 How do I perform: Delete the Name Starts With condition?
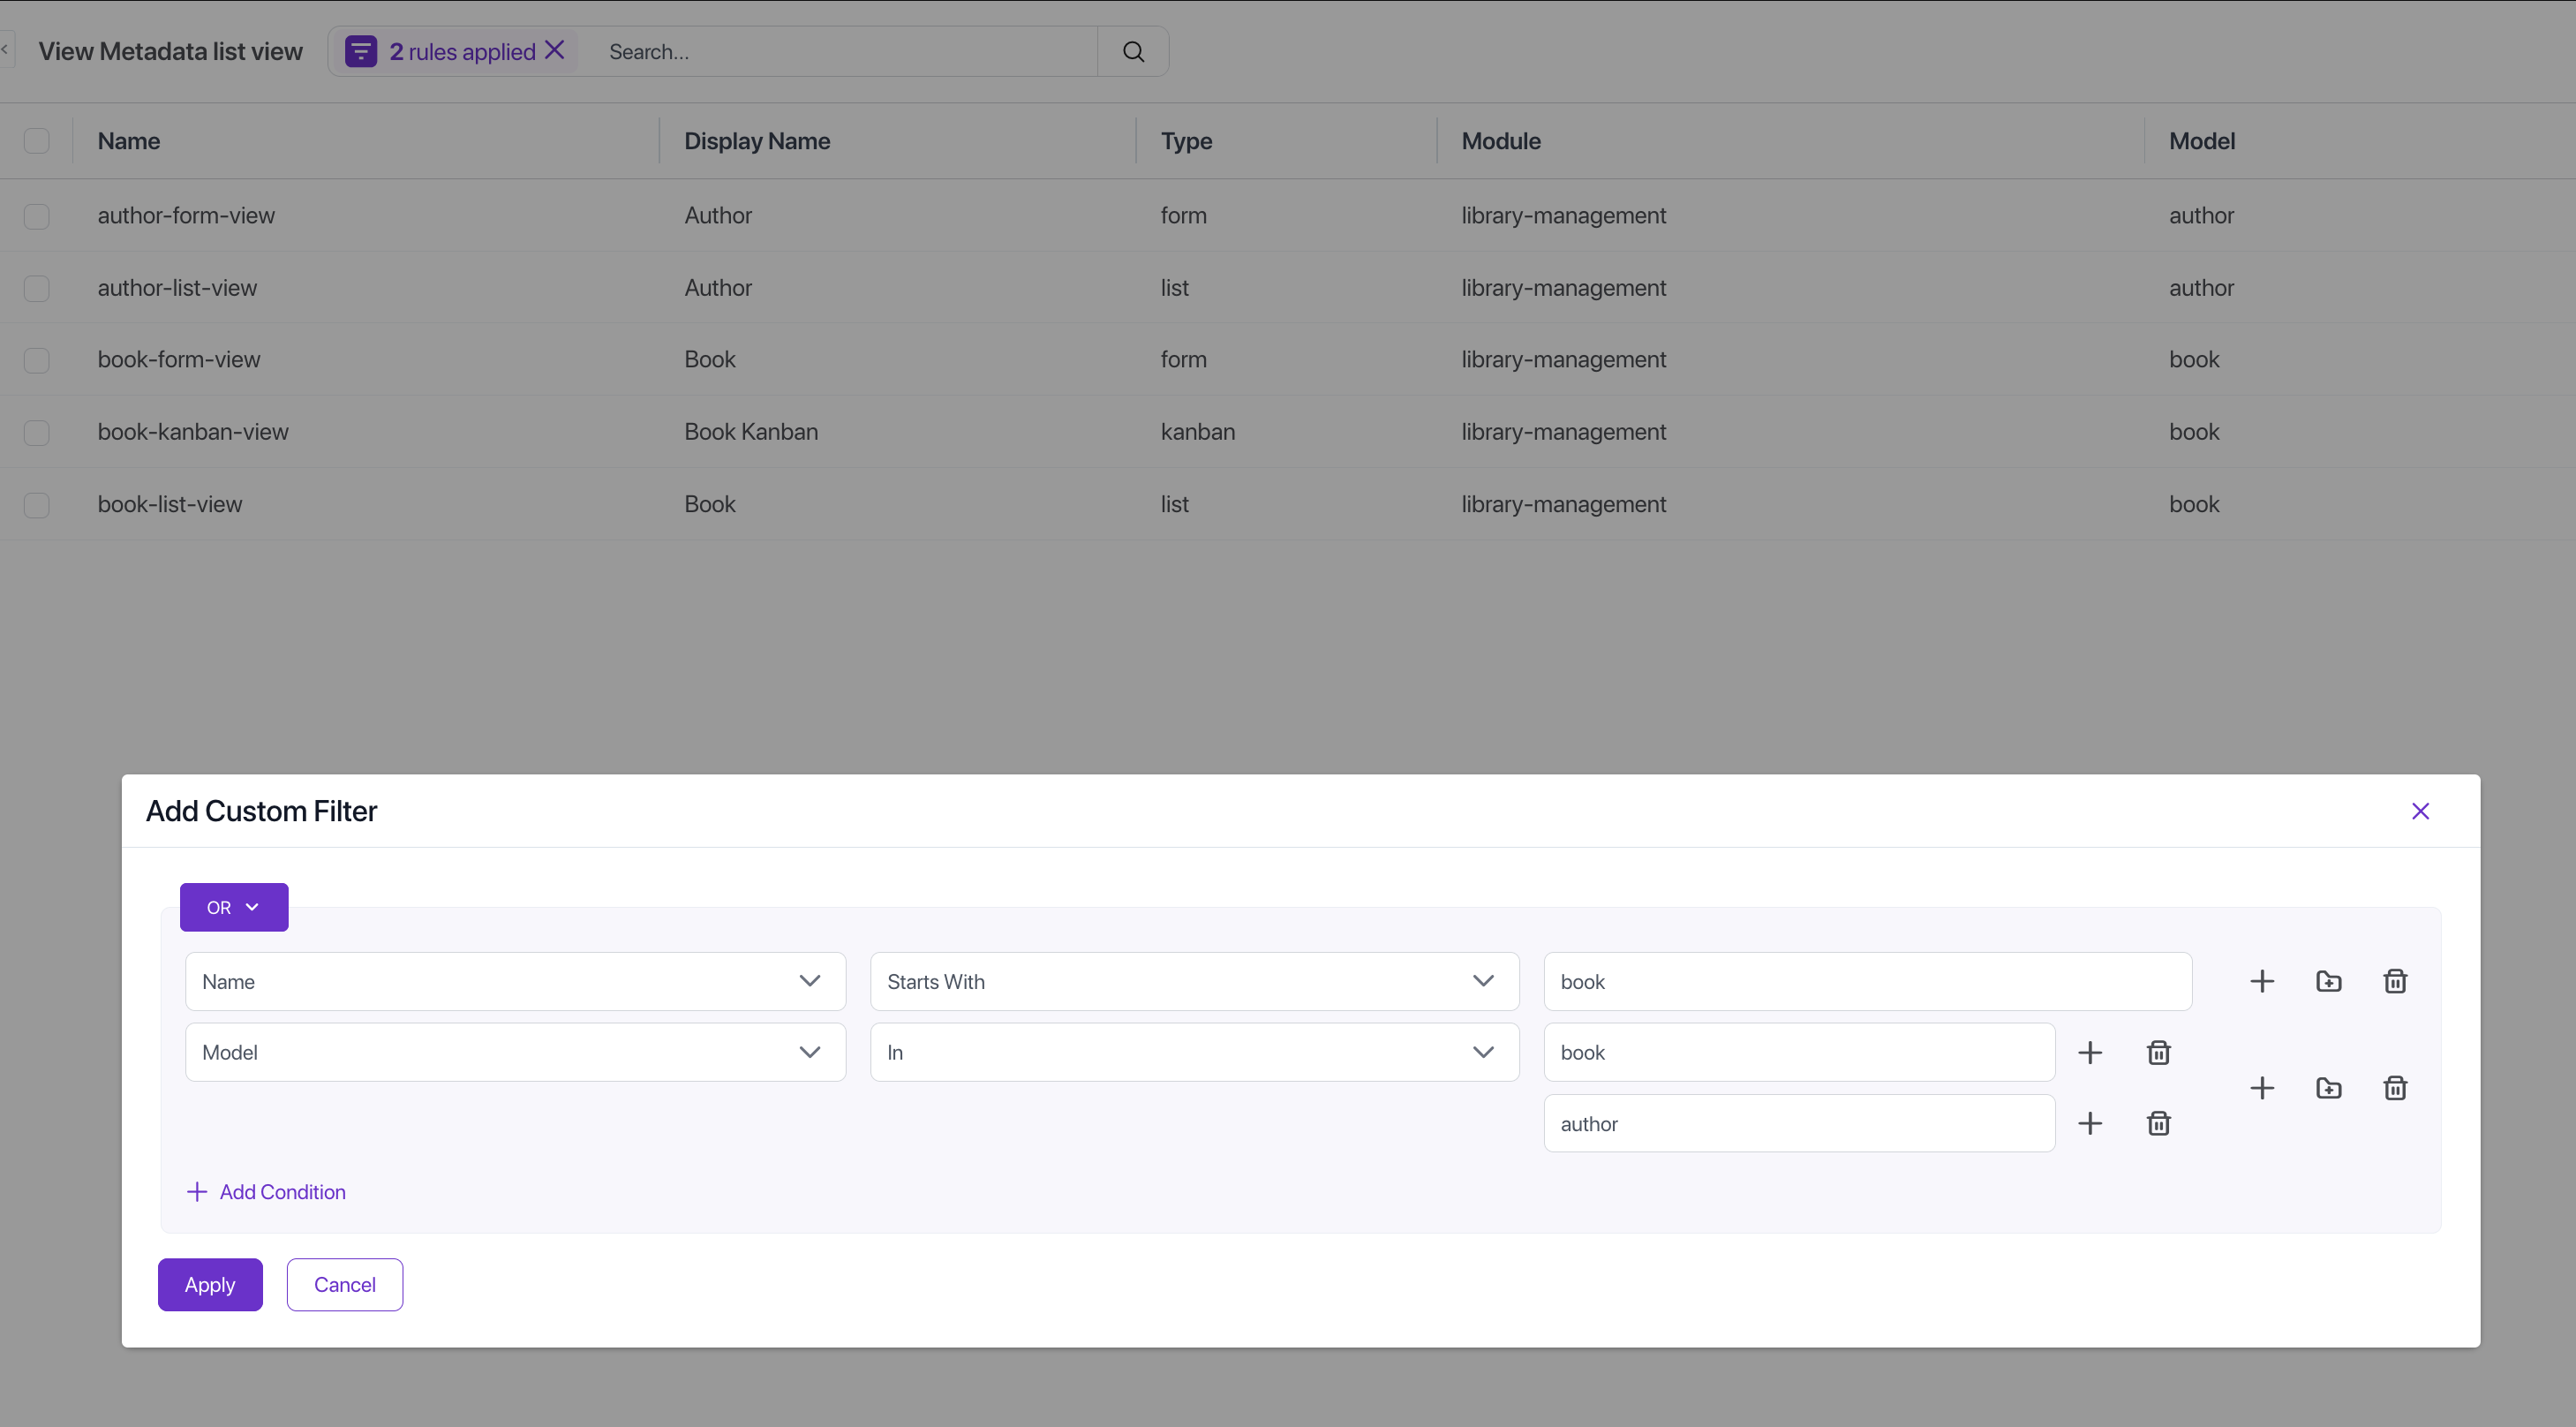[2395, 981]
